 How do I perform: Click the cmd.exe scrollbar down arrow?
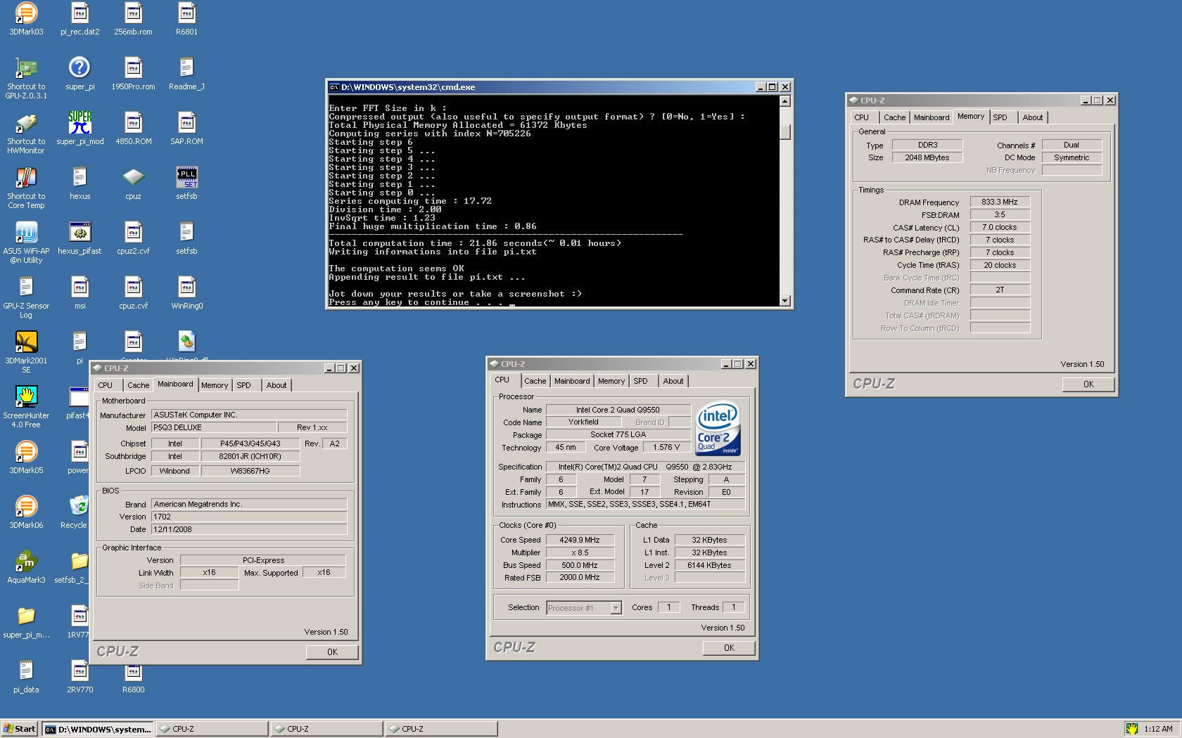[785, 300]
